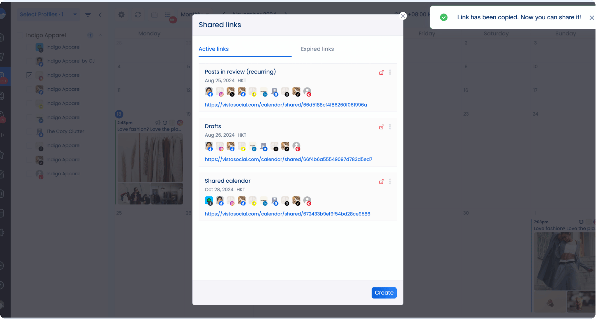Check The Cozy Clutter profile
The height and width of the screenshot is (319, 596).
point(29,131)
